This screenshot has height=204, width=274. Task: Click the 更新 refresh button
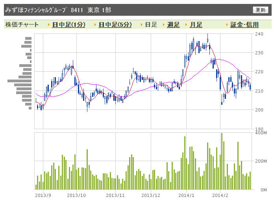(x=260, y=10)
